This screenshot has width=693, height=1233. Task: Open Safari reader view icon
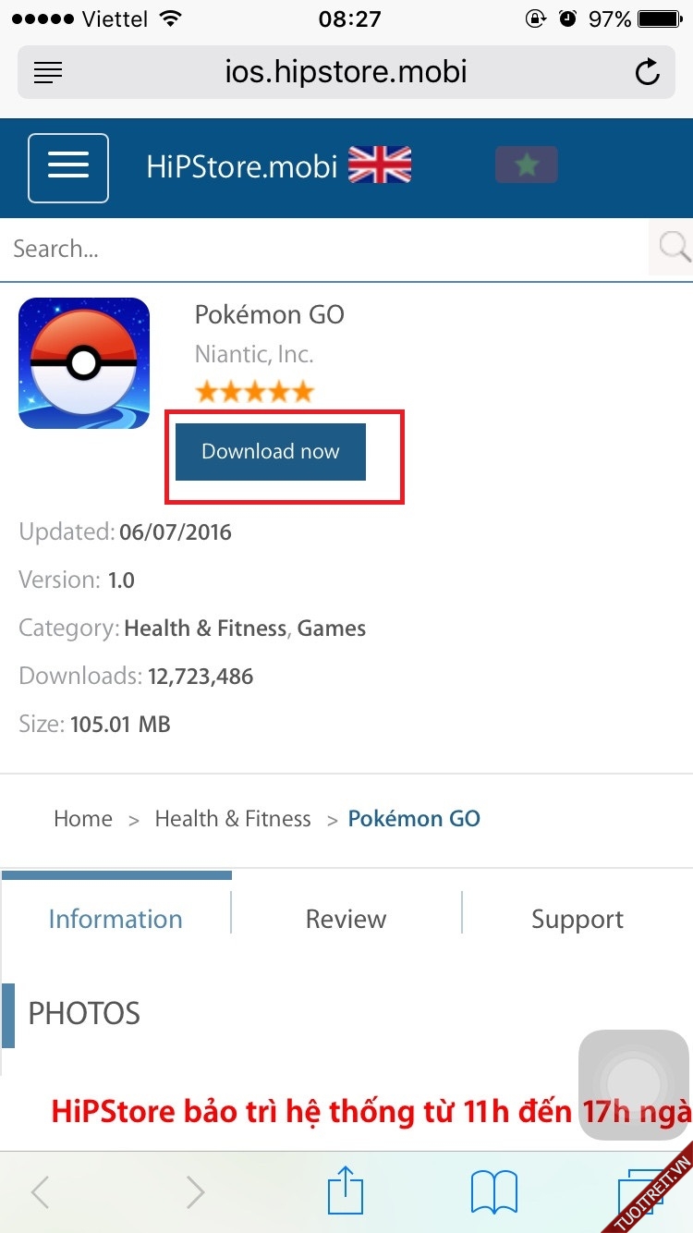pyautogui.click(x=48, y=72)
